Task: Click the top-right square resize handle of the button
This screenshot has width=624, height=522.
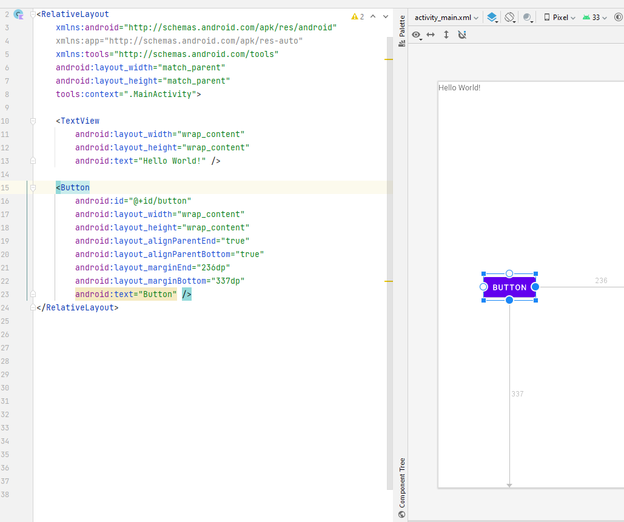Action: [535, 274]
